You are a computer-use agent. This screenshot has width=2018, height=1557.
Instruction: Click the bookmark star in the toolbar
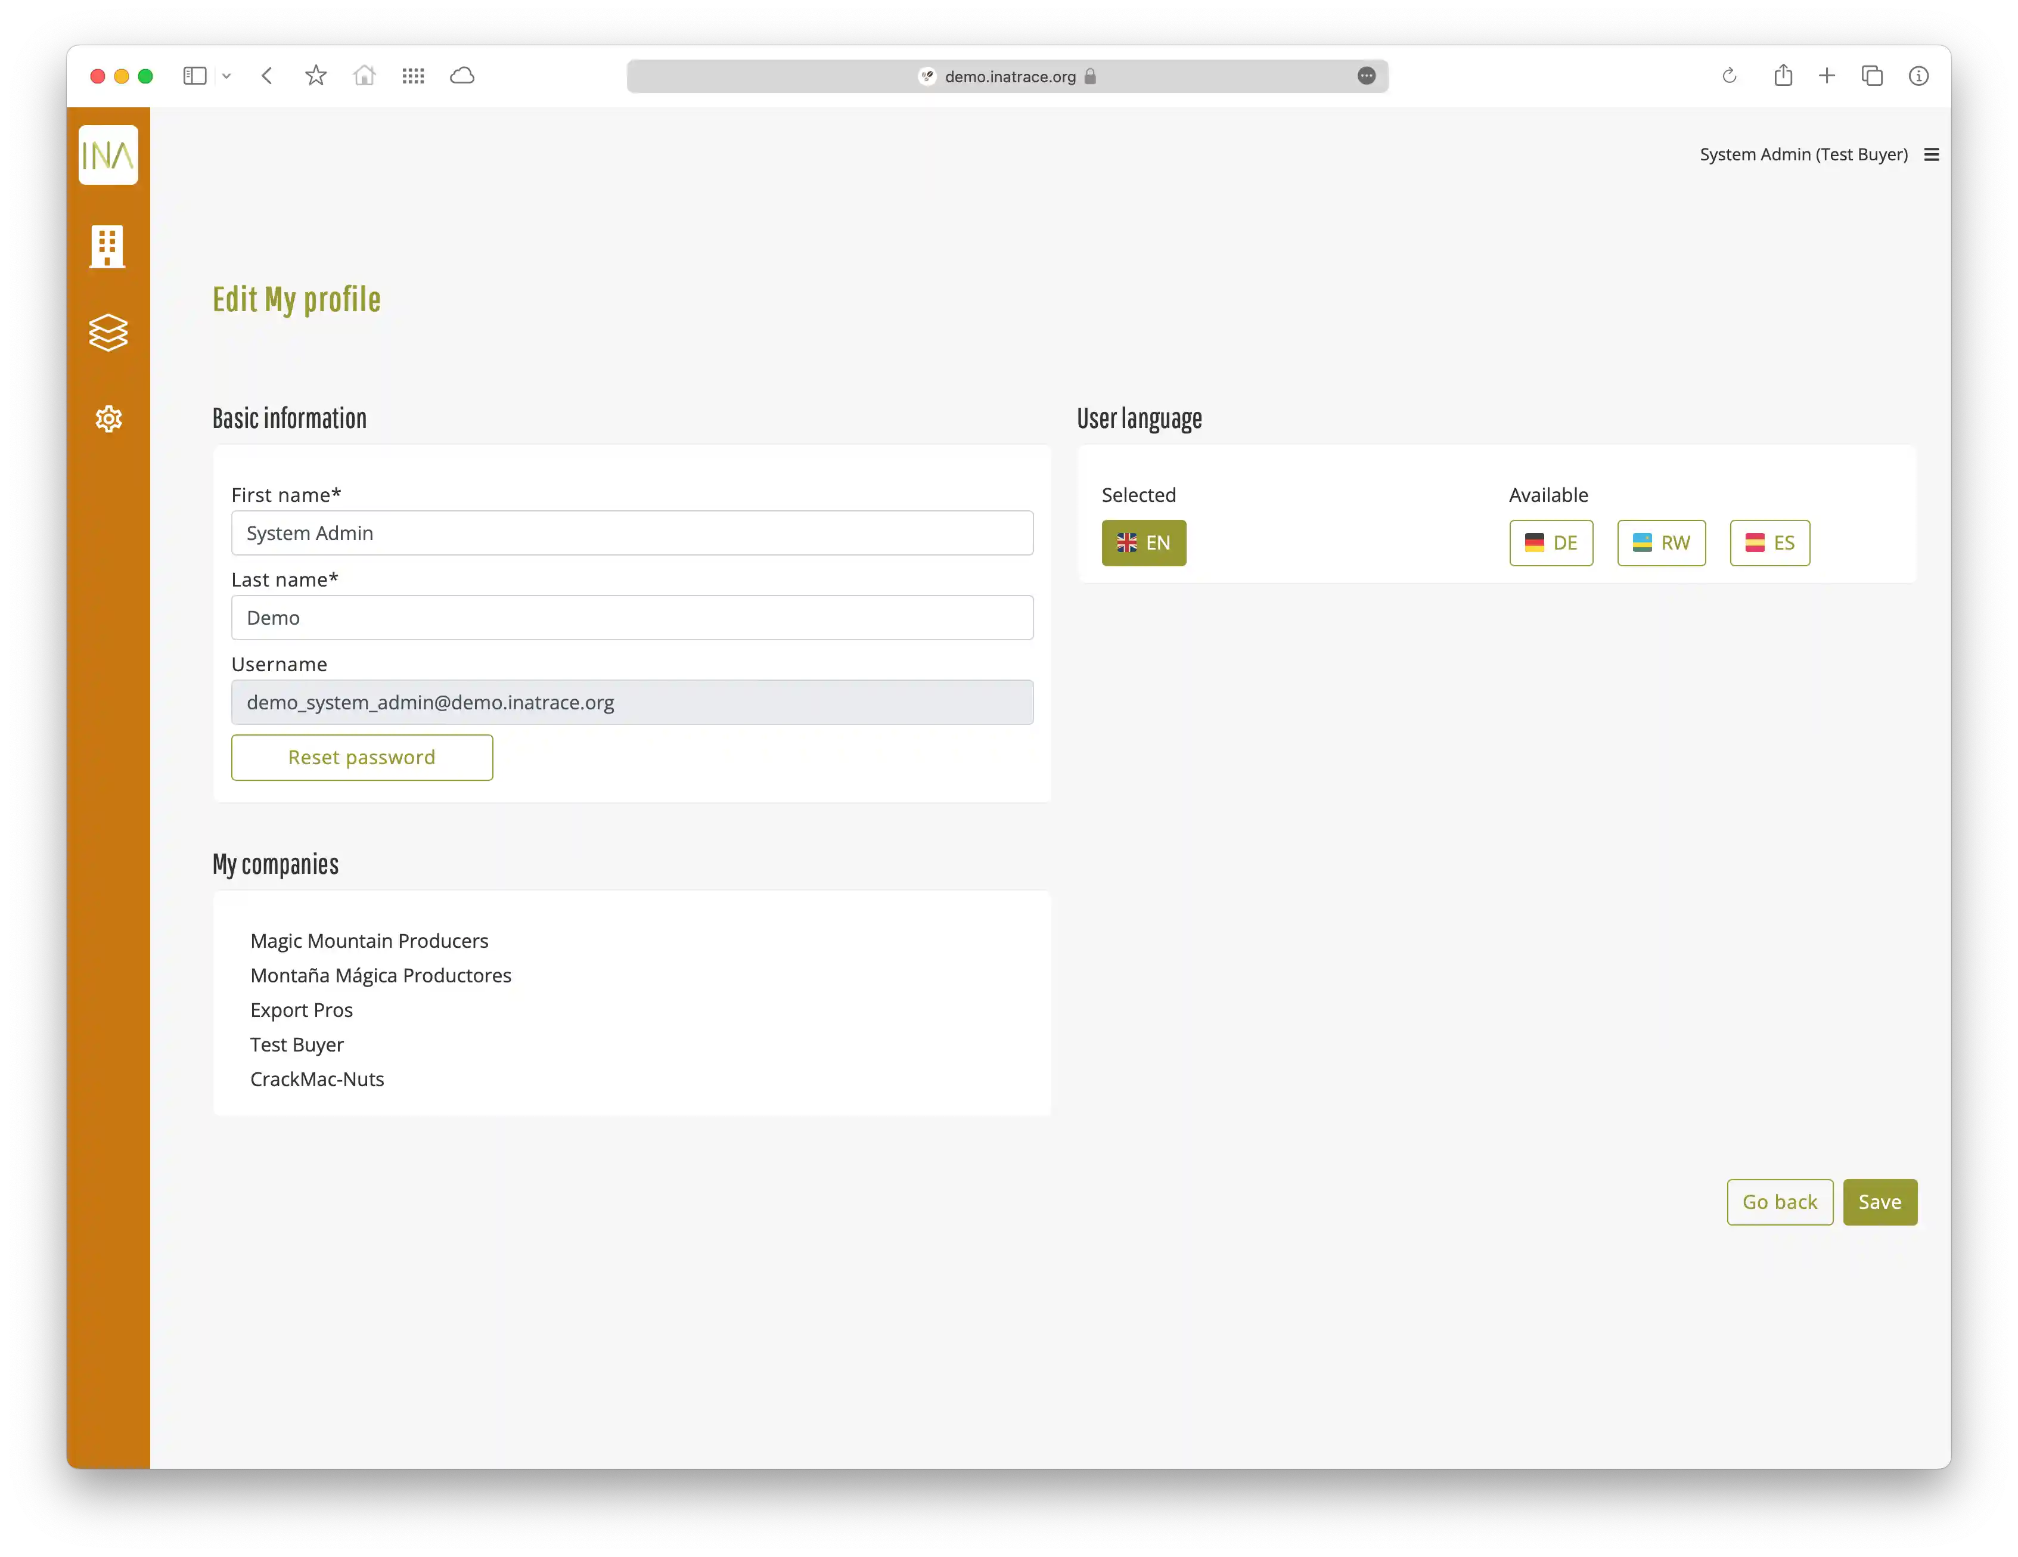pyautogui.click(x=315, y=76)
